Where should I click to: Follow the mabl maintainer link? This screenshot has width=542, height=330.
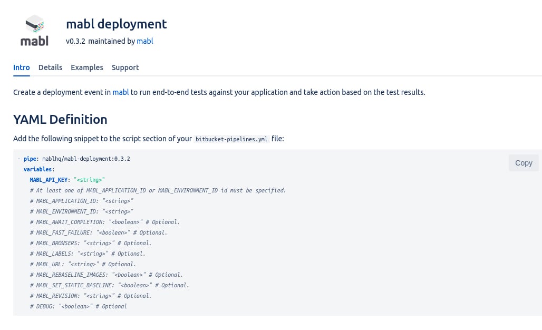[x=145, y=41]
